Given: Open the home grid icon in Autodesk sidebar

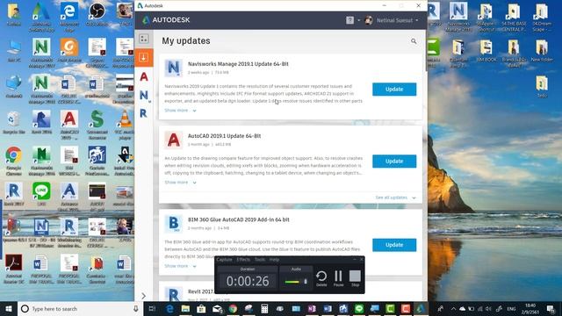Looking at the screenshot, I should coord(144,39).
